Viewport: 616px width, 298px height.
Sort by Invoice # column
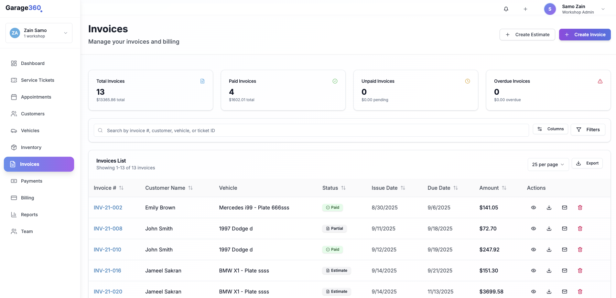(x=121, y=188)
